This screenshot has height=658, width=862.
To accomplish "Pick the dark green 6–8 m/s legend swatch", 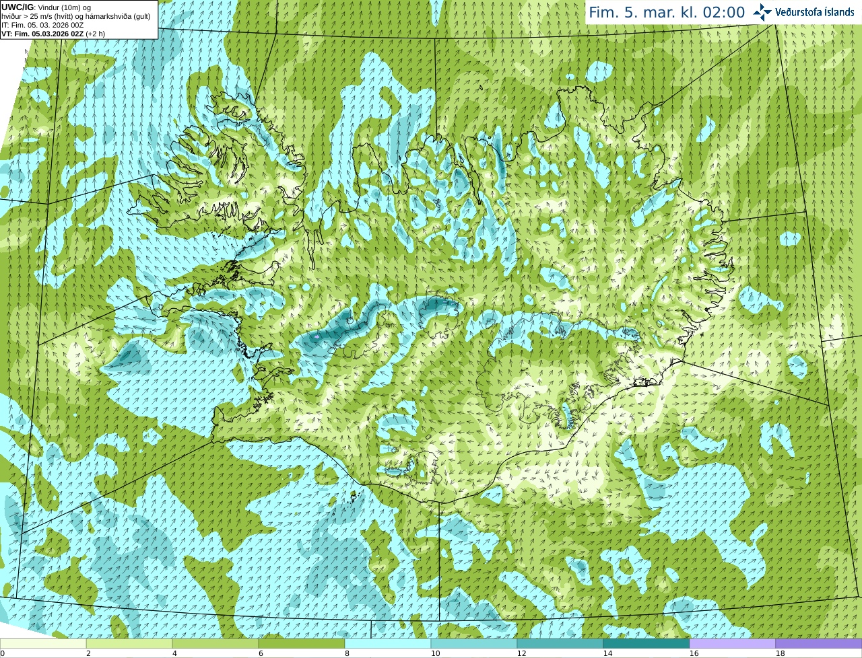I will pos(302,643).
